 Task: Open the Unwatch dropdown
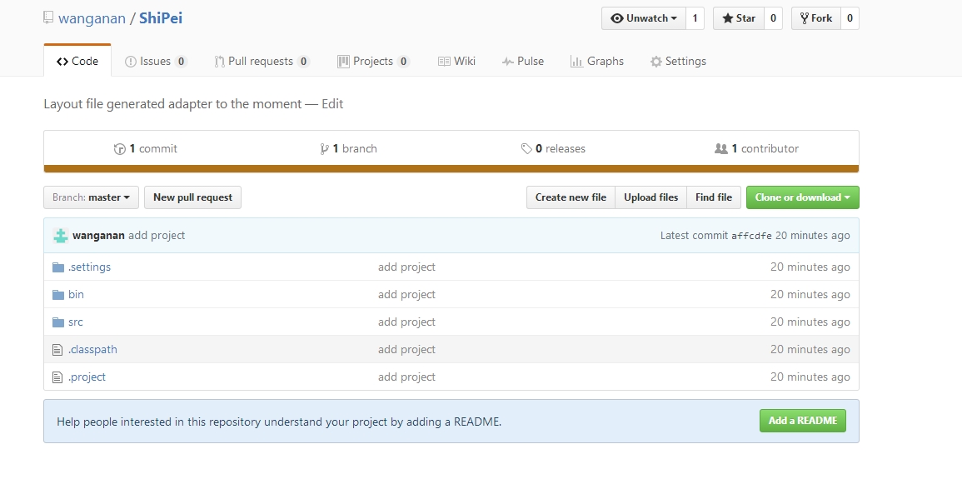(644, 18)
